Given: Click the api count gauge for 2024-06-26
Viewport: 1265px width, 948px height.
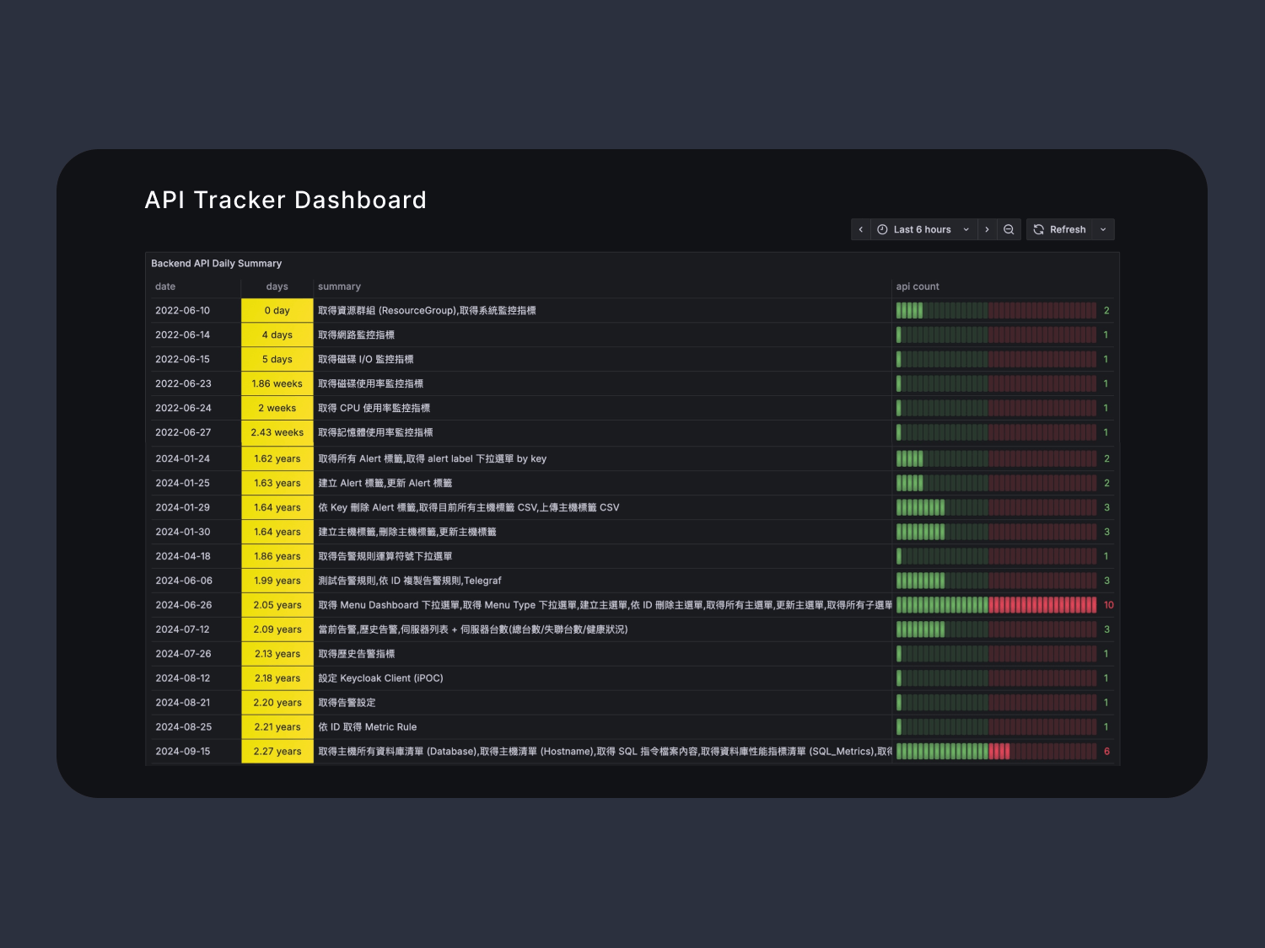Looking at the screenshot, I should (x=996, y=605).
